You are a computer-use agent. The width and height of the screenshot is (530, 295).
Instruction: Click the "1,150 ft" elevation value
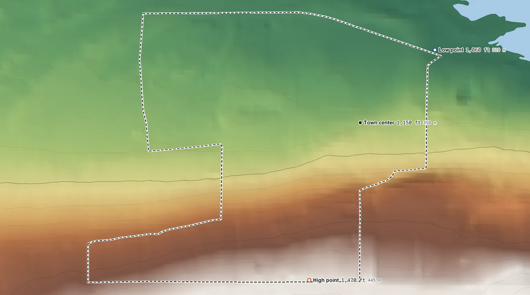click(409, 123)
